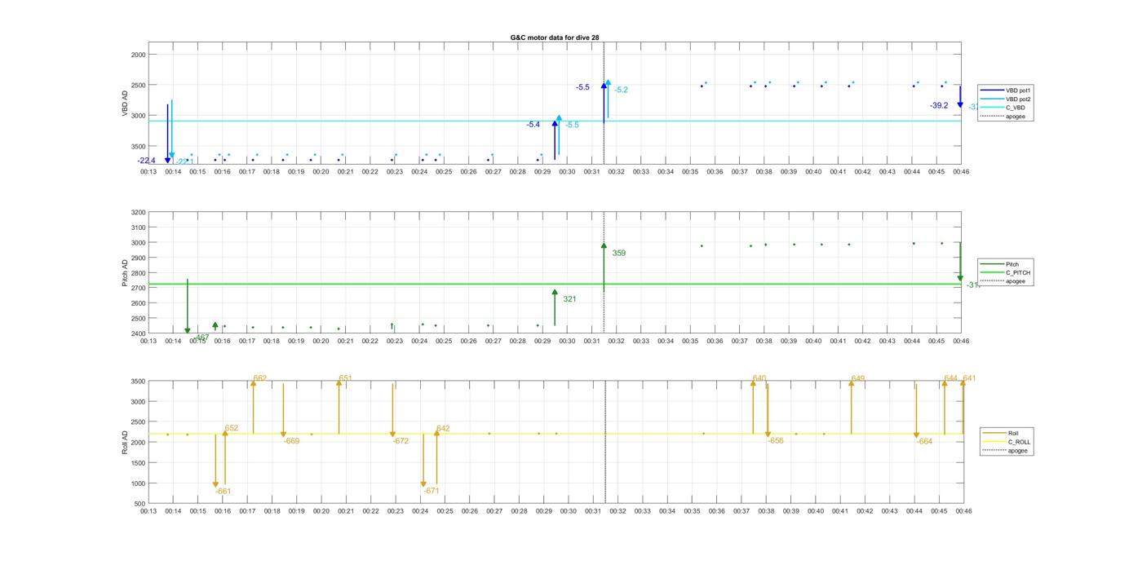Viewport: 1142px width, 565px height.
Task: Select 'Pitch' legend entry
Action: (x=999, y=264)
